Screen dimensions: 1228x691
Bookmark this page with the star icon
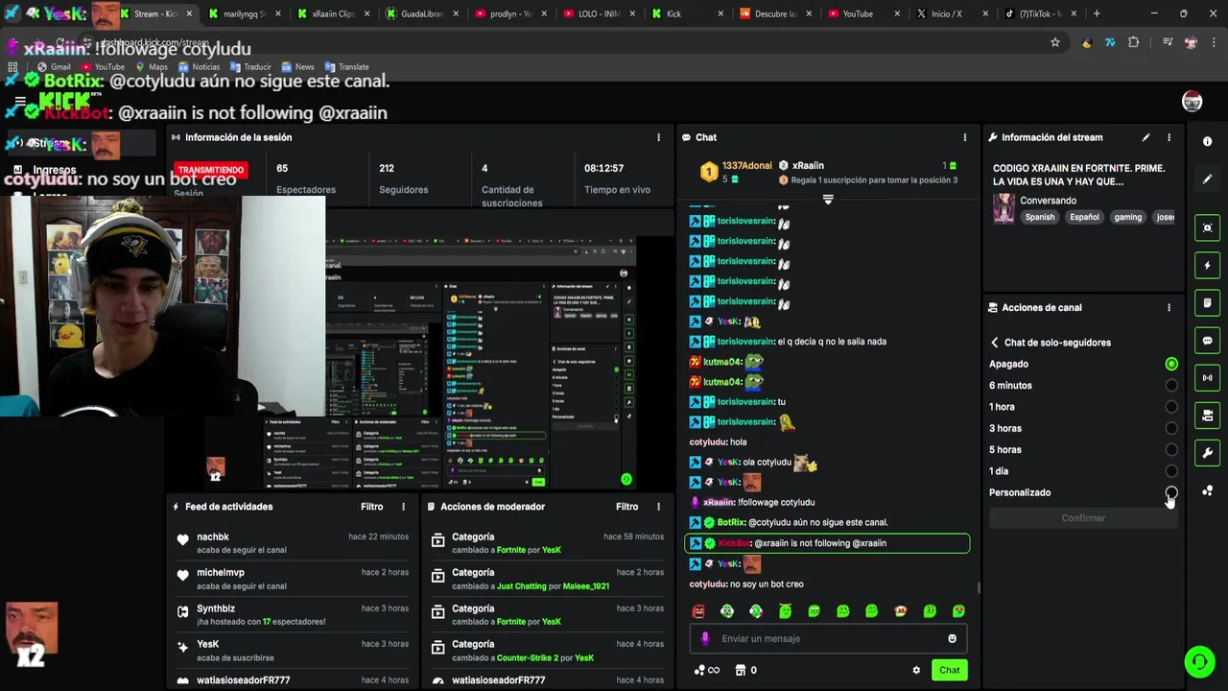[x=1055, y=42]
